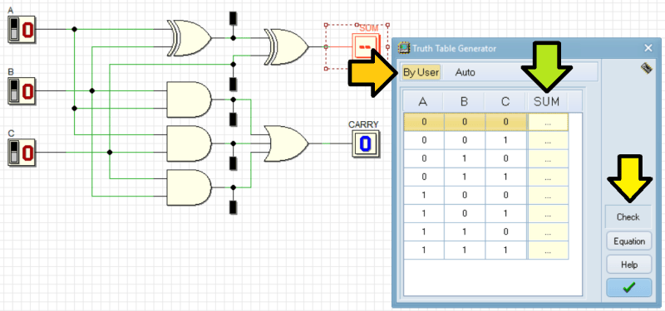Screen dimensions: 665x311
Task: Toggle input switch B
Action: pyautogui.click(x=22, y=90)
